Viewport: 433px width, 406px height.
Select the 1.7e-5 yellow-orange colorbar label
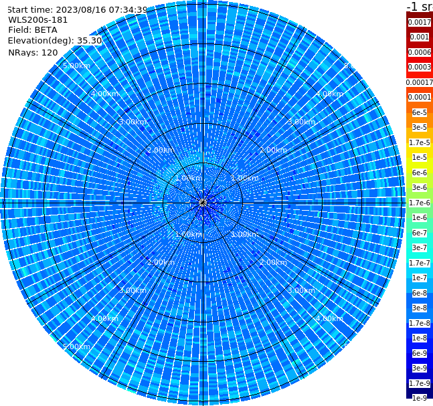(x=420, y=142)
